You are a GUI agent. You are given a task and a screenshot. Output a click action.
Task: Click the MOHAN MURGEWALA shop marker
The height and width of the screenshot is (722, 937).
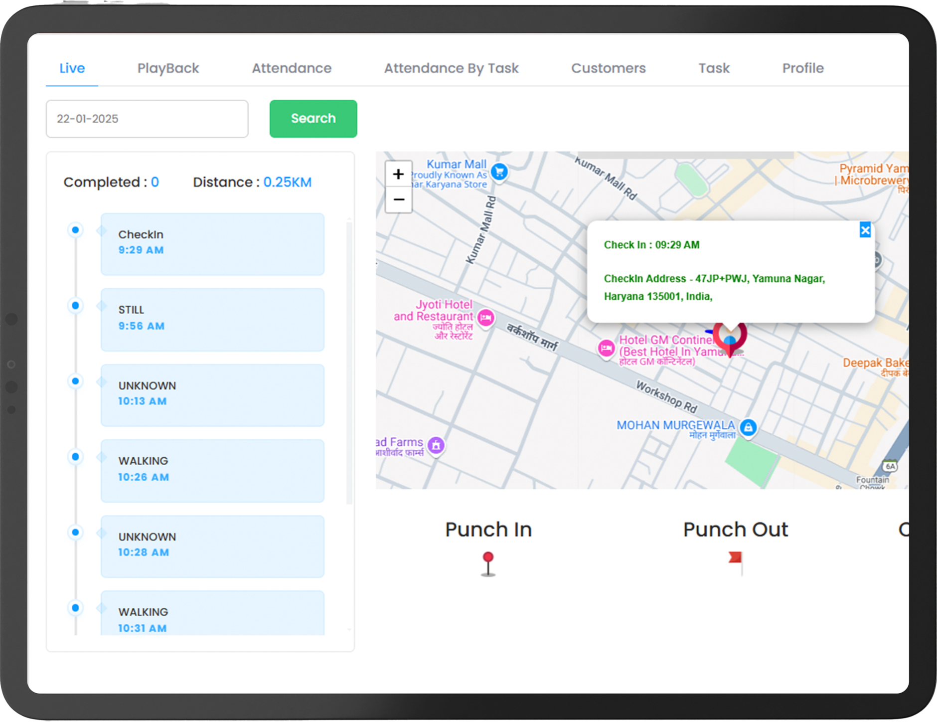click(748, 428)
